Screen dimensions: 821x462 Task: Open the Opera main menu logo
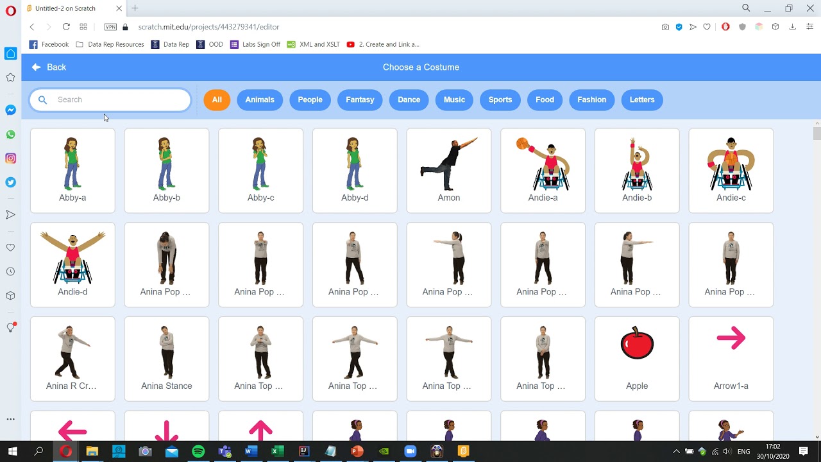point(10,11)
